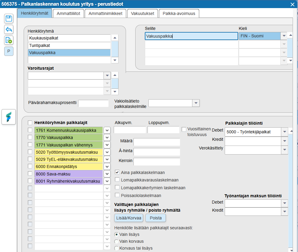Select the Vain korvaus radio button
The width and height of the screenshot is (298, 252).
(x=116, y=241)
